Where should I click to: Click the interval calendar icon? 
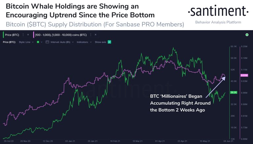[x=47, y=42]
